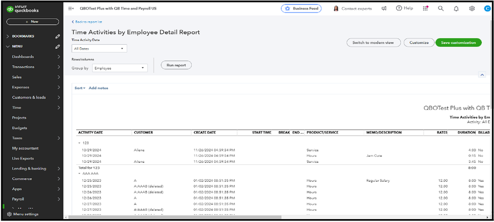
Task: Open the Group by Employee dropdown
Action: [120, 68]
